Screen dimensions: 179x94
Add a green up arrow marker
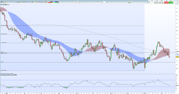click(x=35, y=2)
